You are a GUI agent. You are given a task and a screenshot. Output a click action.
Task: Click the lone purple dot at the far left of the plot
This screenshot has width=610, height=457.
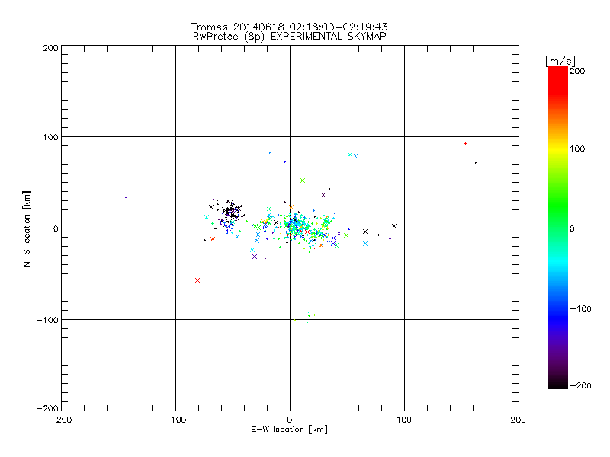pyautogui.click(x=126, y=197)
